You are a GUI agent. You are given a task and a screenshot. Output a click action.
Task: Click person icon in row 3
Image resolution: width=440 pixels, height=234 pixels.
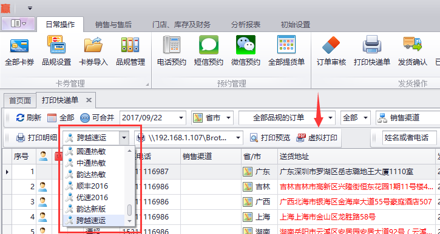42,201
